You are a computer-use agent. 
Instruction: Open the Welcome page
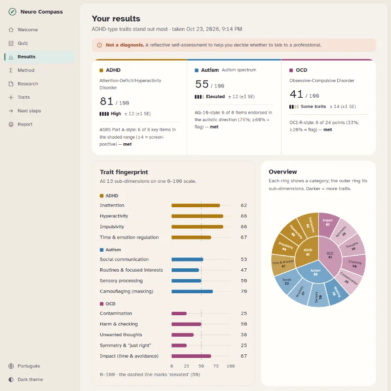point(40,30)
